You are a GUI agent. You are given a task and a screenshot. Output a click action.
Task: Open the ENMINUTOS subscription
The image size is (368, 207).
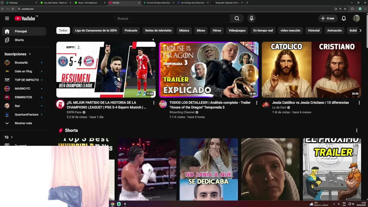(x=24, y=97)
